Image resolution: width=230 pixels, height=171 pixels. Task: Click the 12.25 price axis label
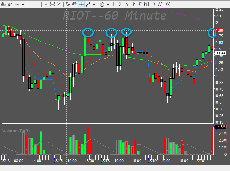pyautogui.click(x=219, y=10)
